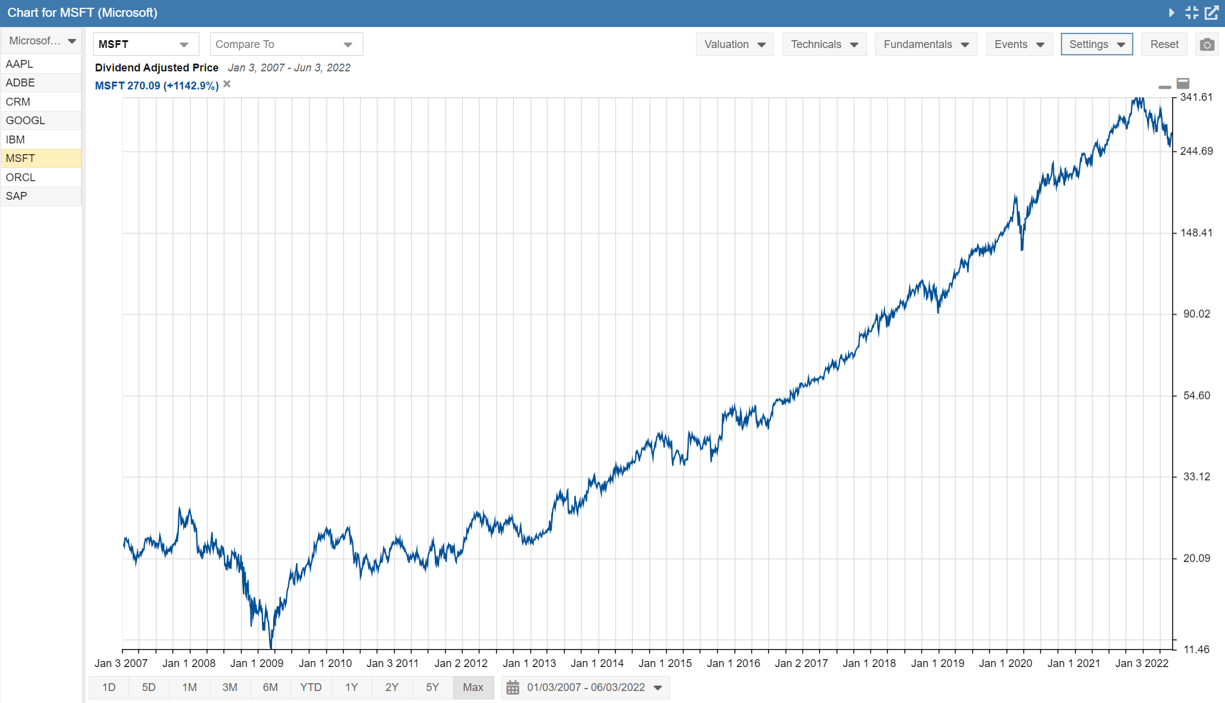This screenshot has width=1225, height=703.
Task: Open the Settings menu
Action: [x=1096, y=44]
